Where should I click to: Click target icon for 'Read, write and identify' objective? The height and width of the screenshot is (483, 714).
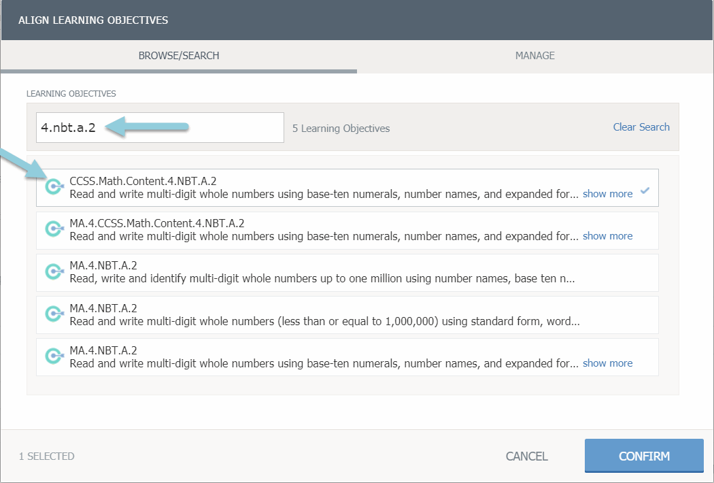54,271
